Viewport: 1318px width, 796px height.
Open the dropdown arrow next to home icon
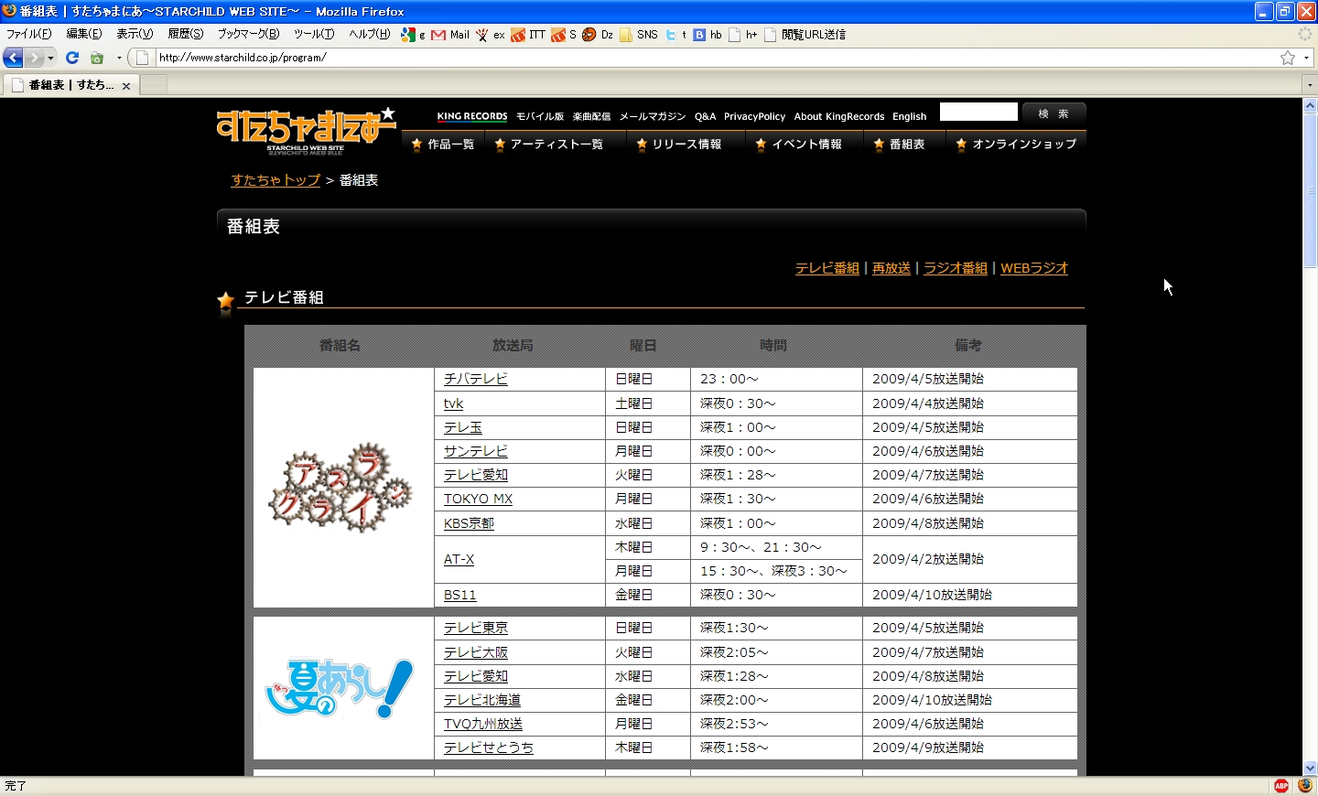[x=119, y=58]
